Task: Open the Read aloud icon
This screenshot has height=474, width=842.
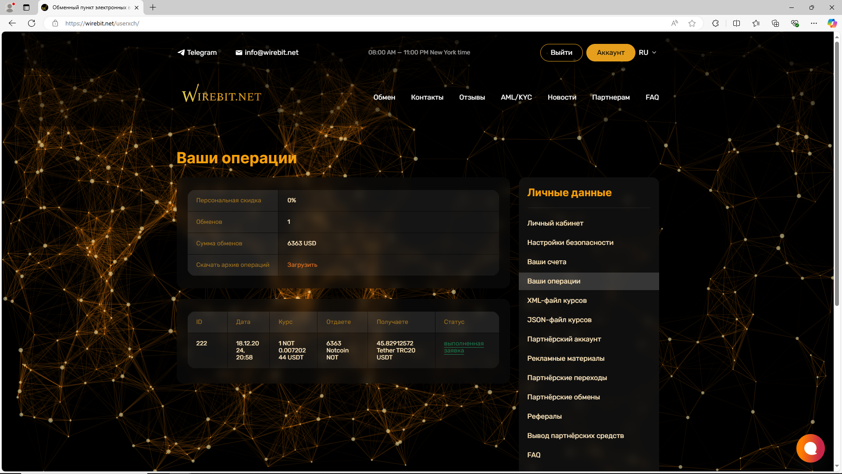Action: pyautogui.click(x=674, y=23)
